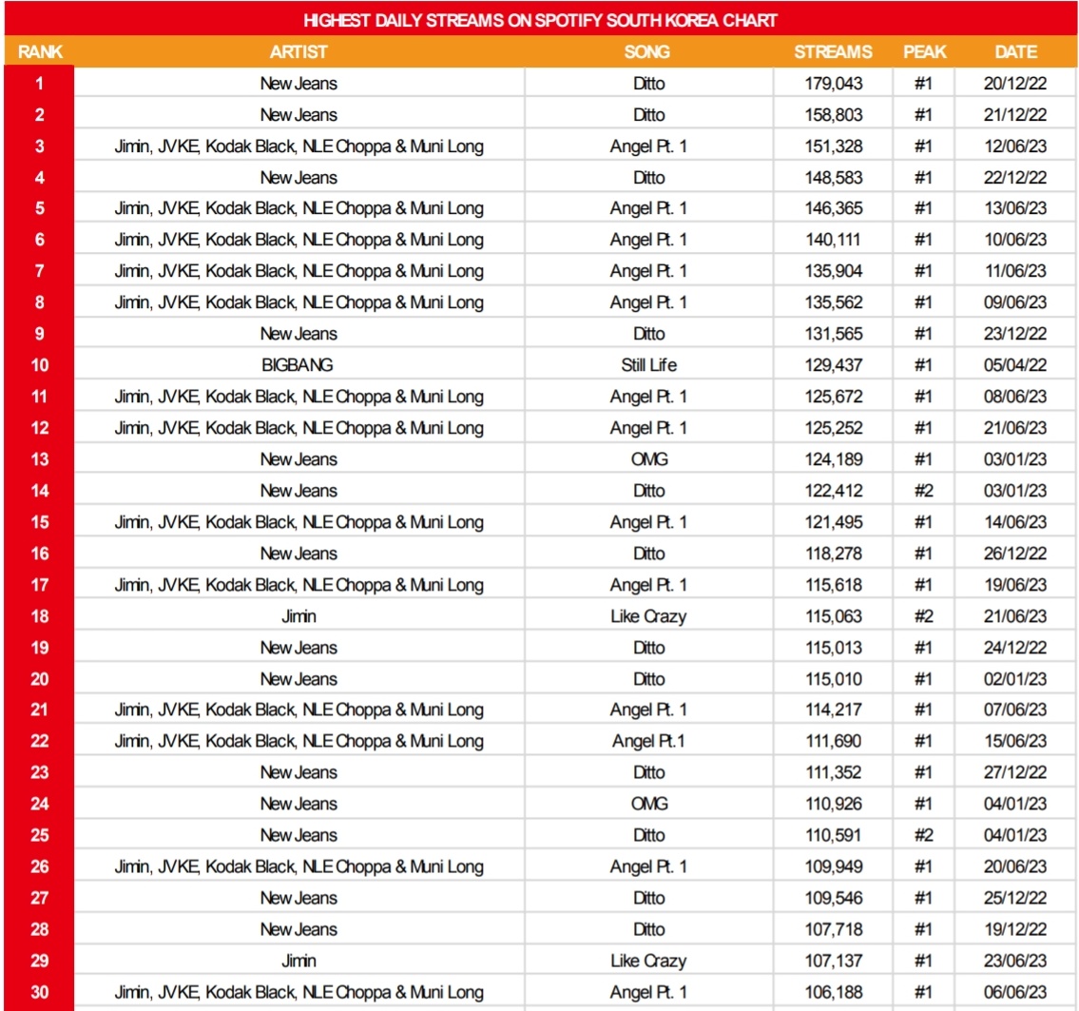This screenshot has width=1079, height=1011.
Task: Click the stream count 106,188
Action: tap(834, 992)
